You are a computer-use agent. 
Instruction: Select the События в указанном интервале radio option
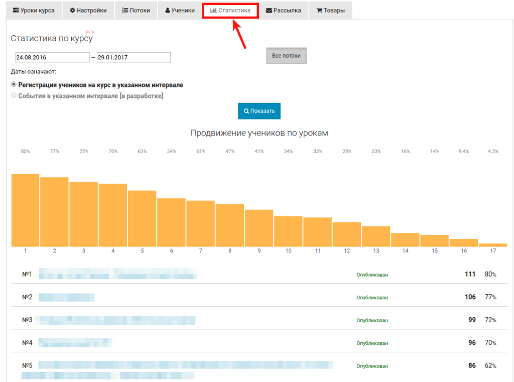14,95
